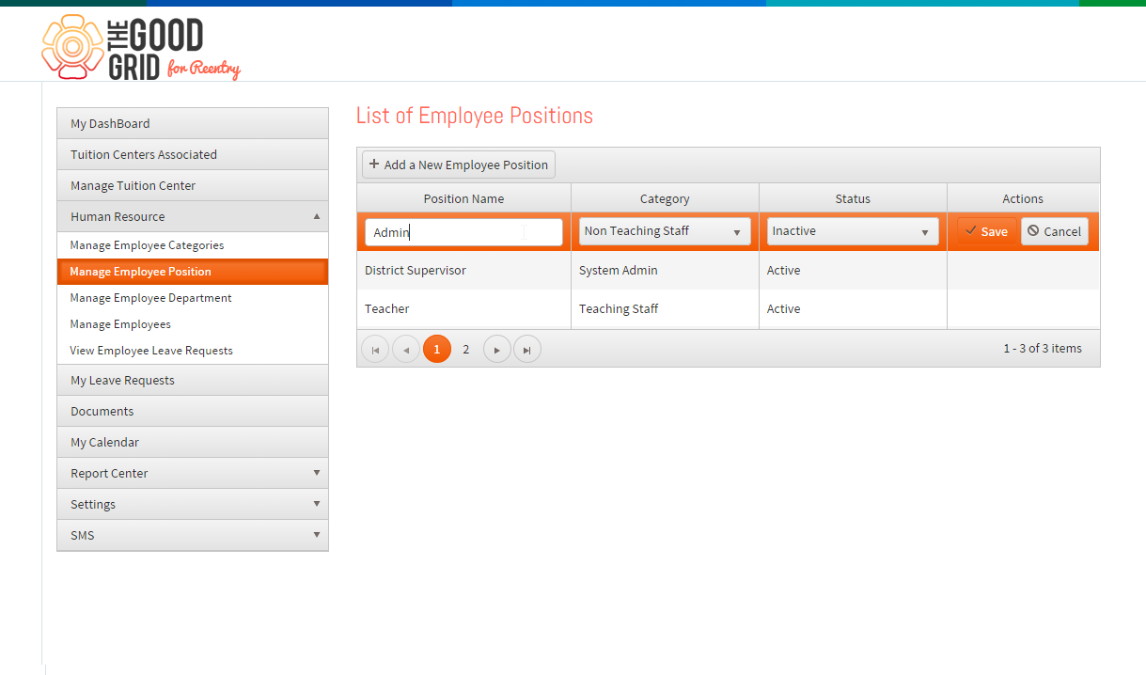Open page 2 of the list
Viewport: 1146px width, 675px height.
[466, 349]
